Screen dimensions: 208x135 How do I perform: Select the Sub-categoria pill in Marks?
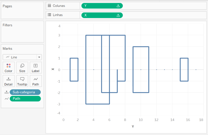pyautogui.click(x=25, y=92)
